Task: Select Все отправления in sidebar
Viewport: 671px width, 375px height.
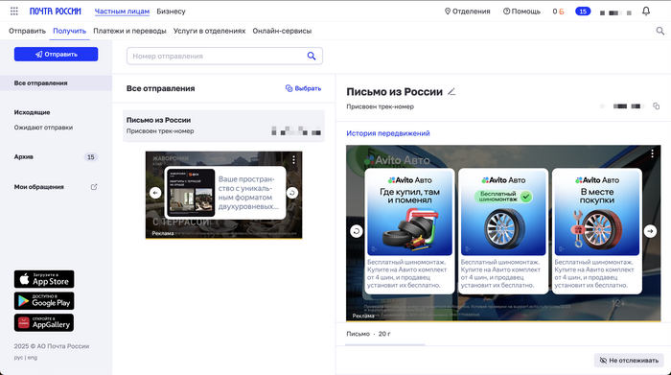Action: 56,83
